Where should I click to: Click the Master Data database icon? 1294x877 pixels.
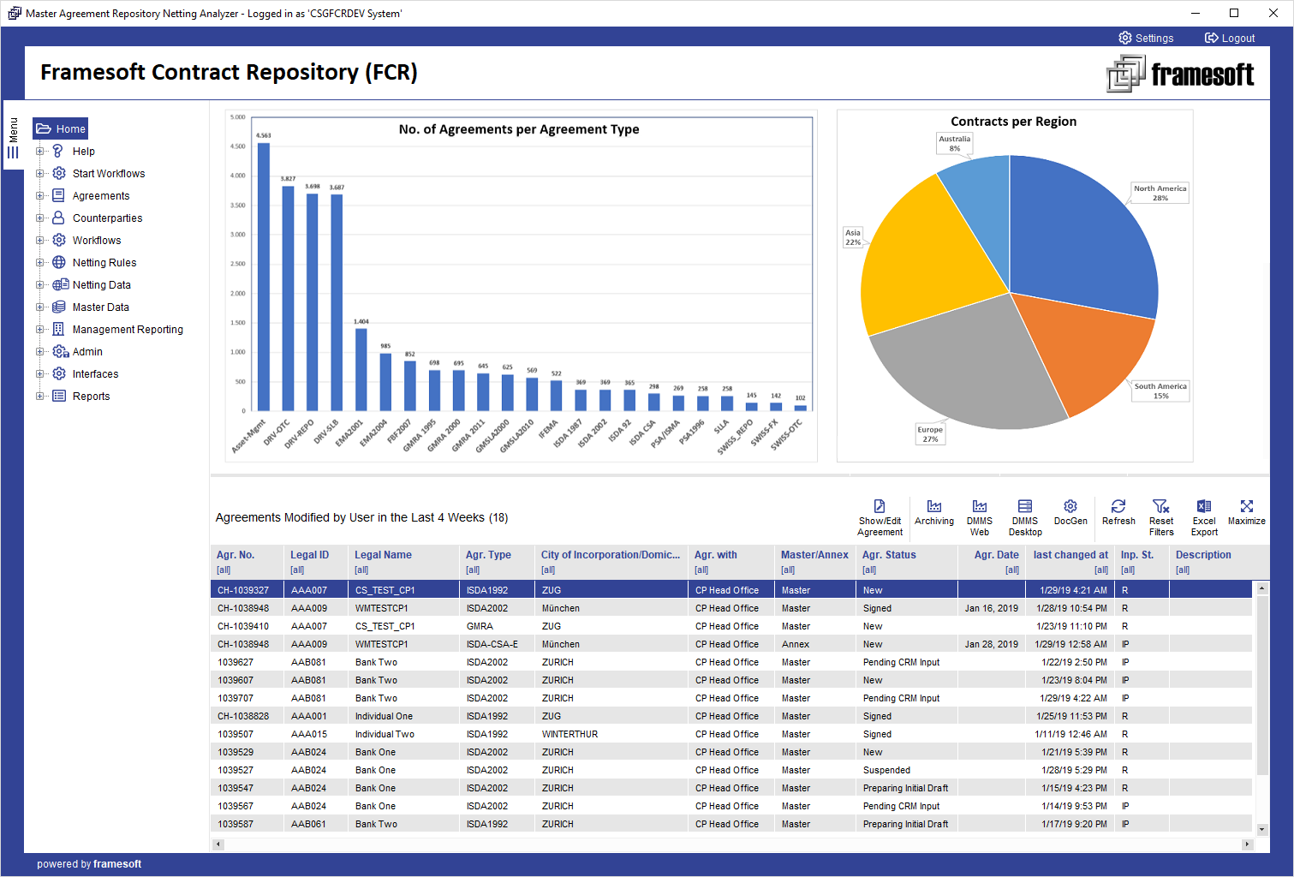pos(59,307)
